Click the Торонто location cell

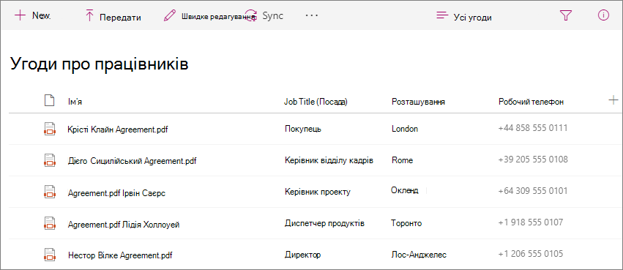coord(406,223)
